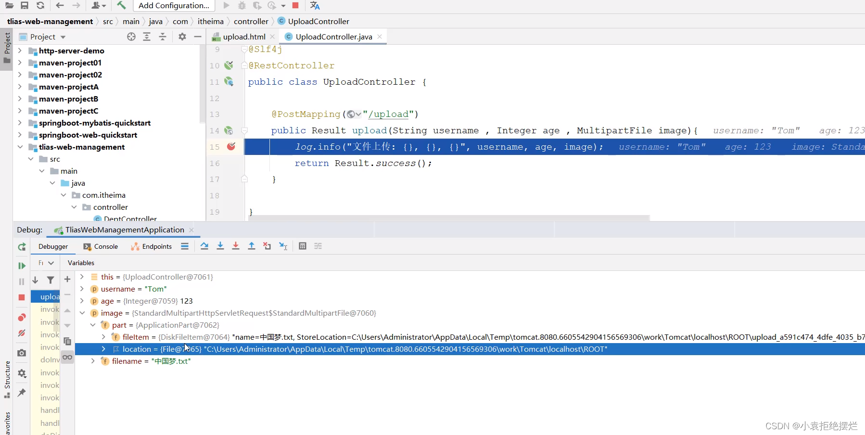Click Collapse All in Project panel
Screen dimensions: 865x435
coord(163,37)
